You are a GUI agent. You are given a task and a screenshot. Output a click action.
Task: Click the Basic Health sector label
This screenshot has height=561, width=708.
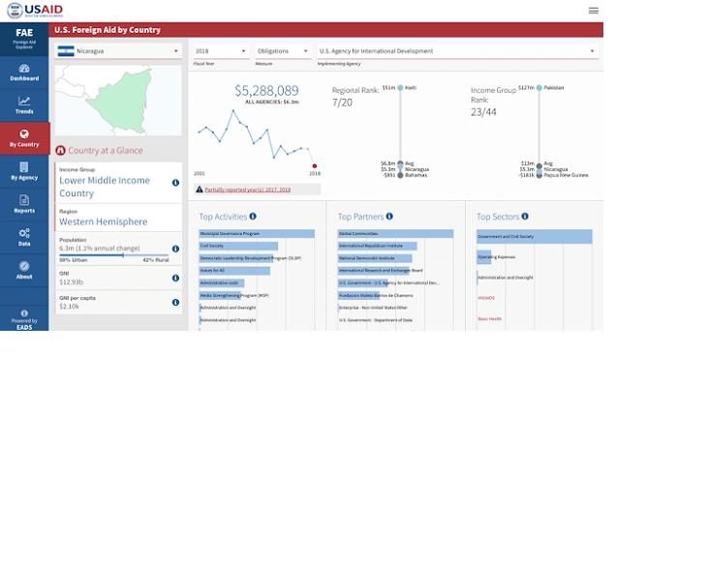(490, 319)
